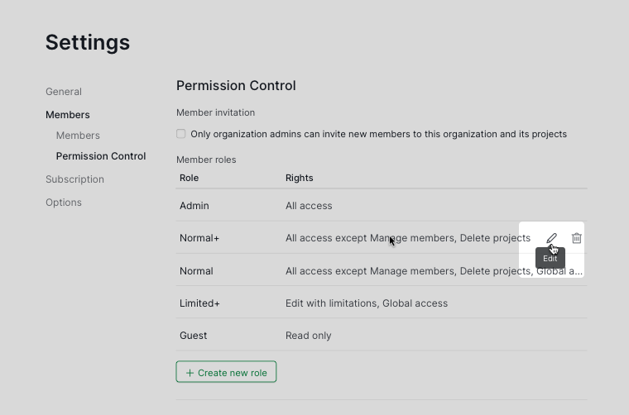Click Guest's 'Read only' rights text
Viewport: 629px width, 415px height.
click(309, 336)
